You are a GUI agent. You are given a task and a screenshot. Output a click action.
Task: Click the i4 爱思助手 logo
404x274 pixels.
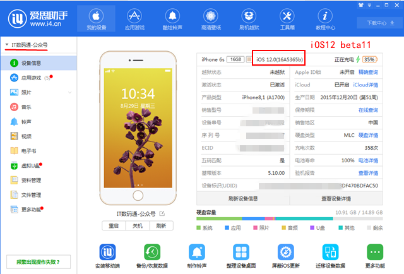[38, 18]
